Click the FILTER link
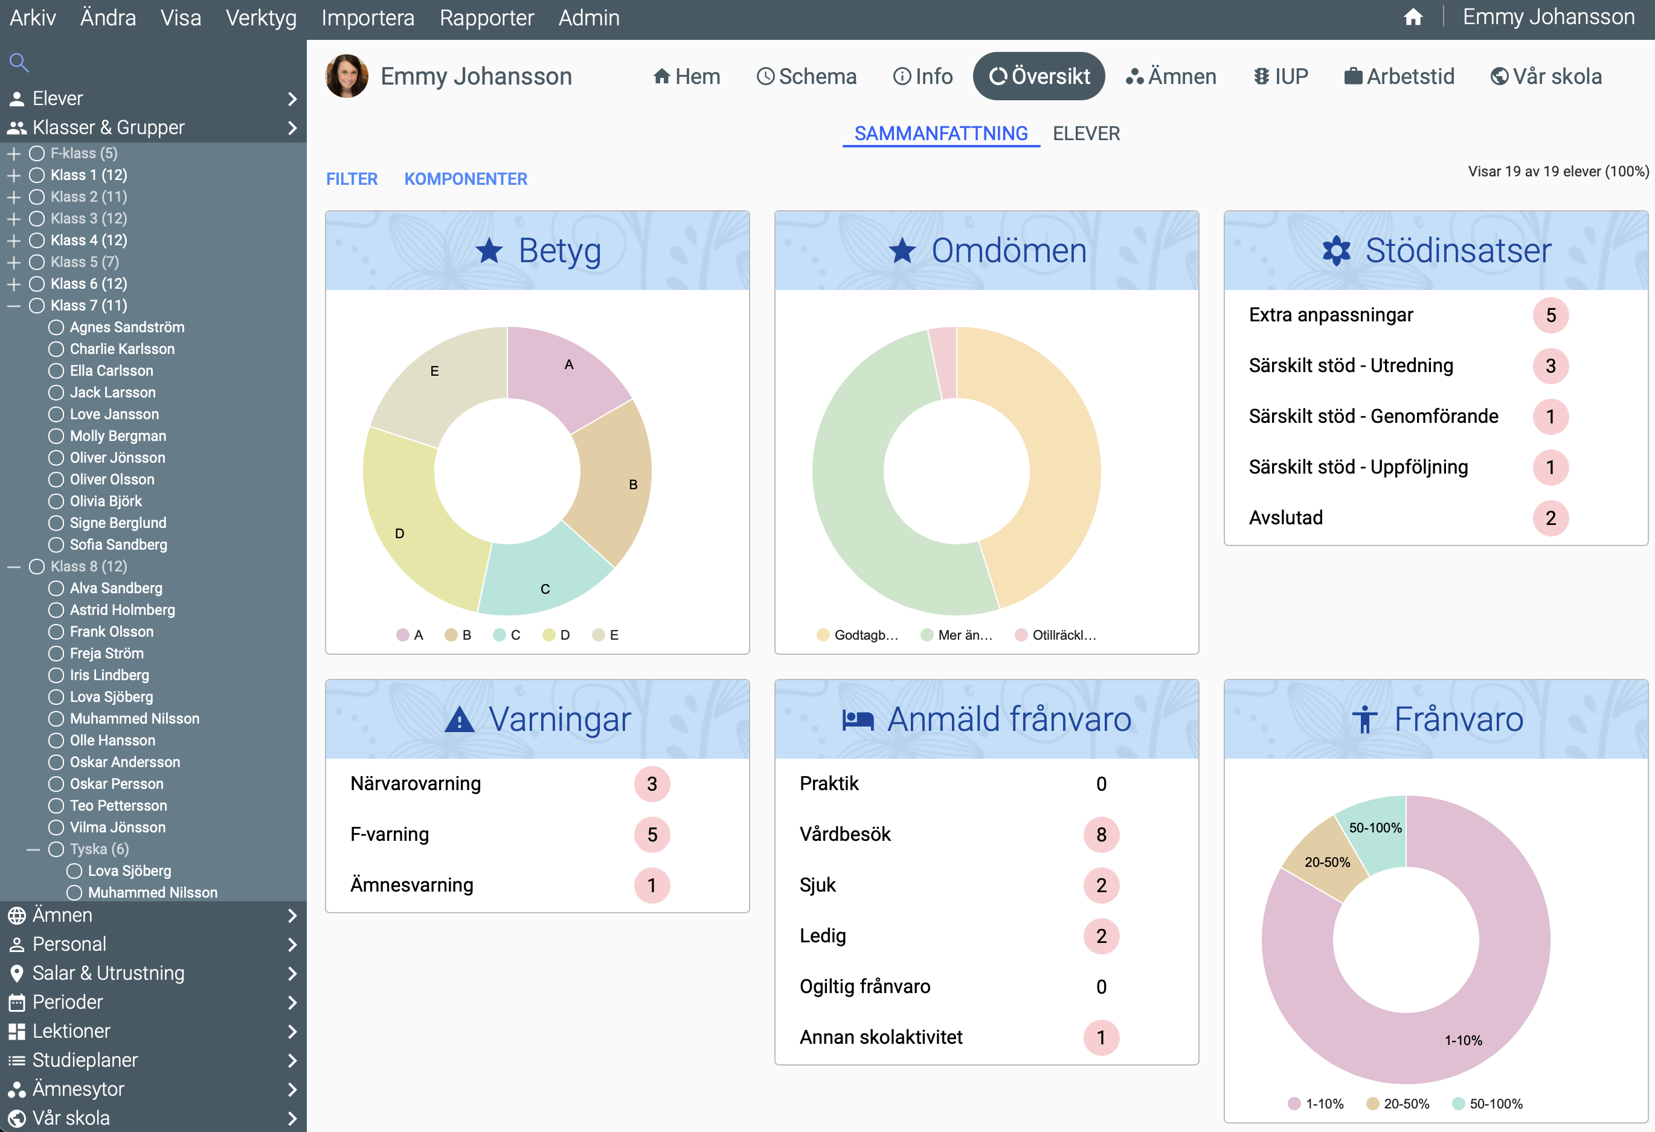This screenshot has height=1132, width=1655. tap(352, 179)
